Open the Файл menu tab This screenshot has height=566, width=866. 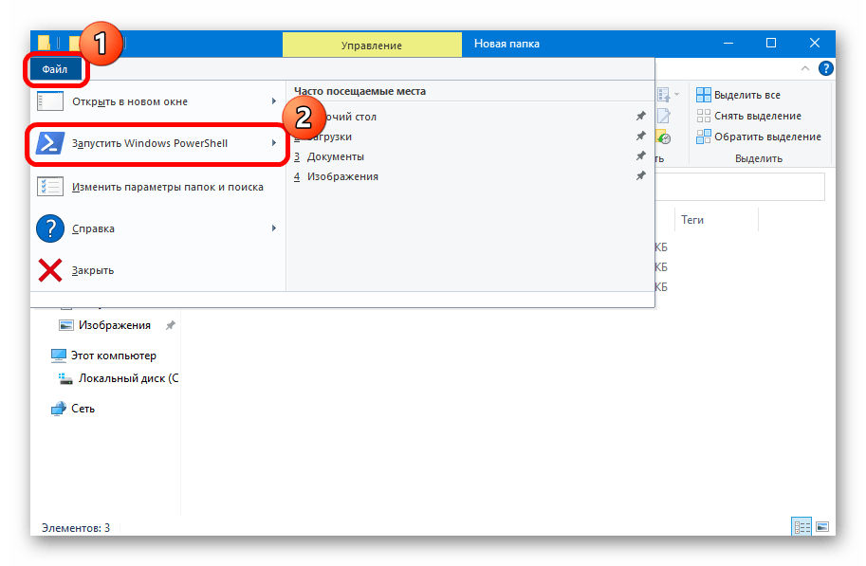coord(55,69)
